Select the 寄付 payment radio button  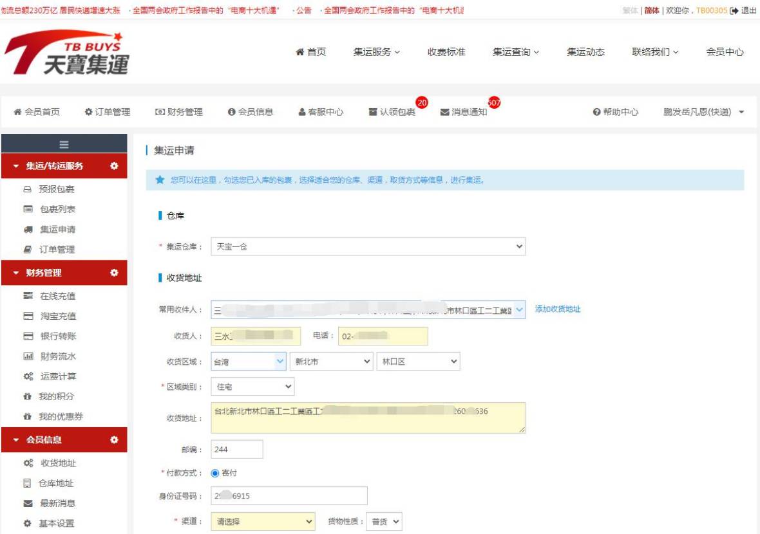(x=214, y=473)
